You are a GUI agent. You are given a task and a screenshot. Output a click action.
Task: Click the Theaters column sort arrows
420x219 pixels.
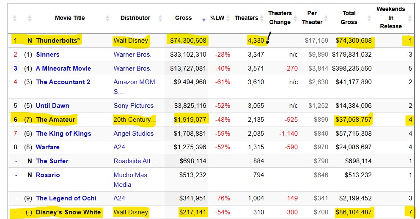point(261,18)
